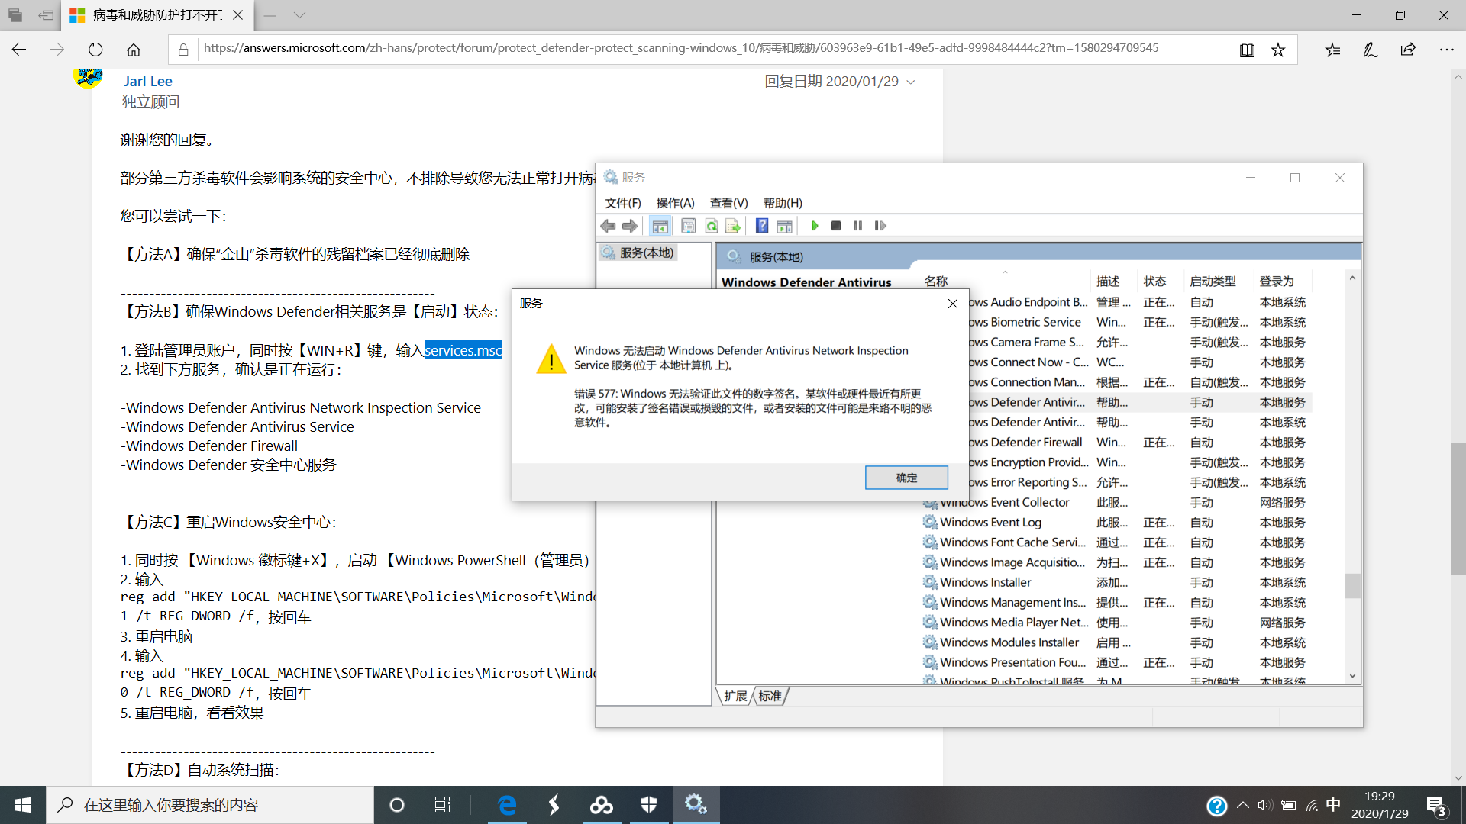Screen dimensions: 1466x824
Task: Switch to the 标准 tab
Action: [x=770, y=696]
